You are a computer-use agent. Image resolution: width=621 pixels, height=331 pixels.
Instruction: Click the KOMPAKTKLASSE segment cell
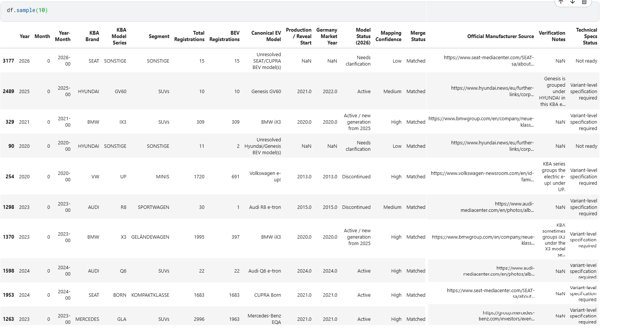coord(150,295)
